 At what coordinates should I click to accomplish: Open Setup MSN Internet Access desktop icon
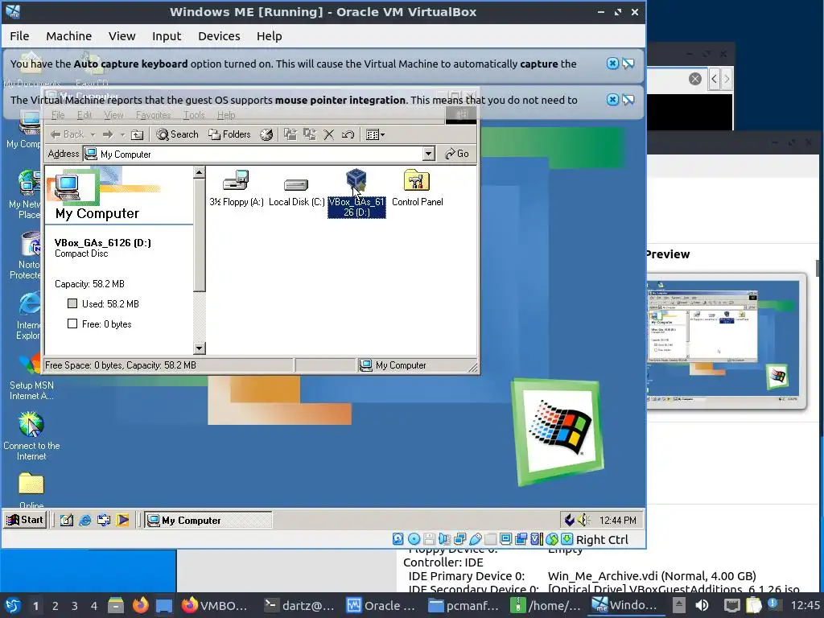pos(31,376)
